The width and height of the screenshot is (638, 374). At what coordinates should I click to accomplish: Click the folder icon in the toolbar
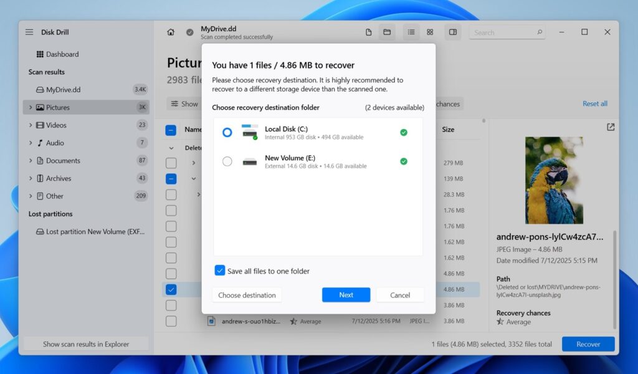point(387,32)
